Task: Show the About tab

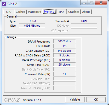Action: tap(86, 12)
